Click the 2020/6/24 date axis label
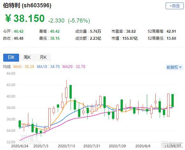The image size is (185, 150). coord(20,146)
